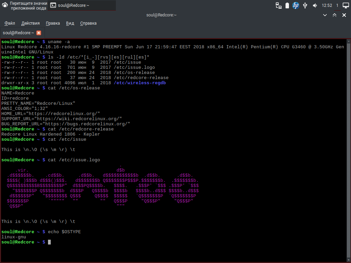
Task: Click the 'Linux Redcore 4.16.16-redcore' kernel line
Action: tap(173, 47)
